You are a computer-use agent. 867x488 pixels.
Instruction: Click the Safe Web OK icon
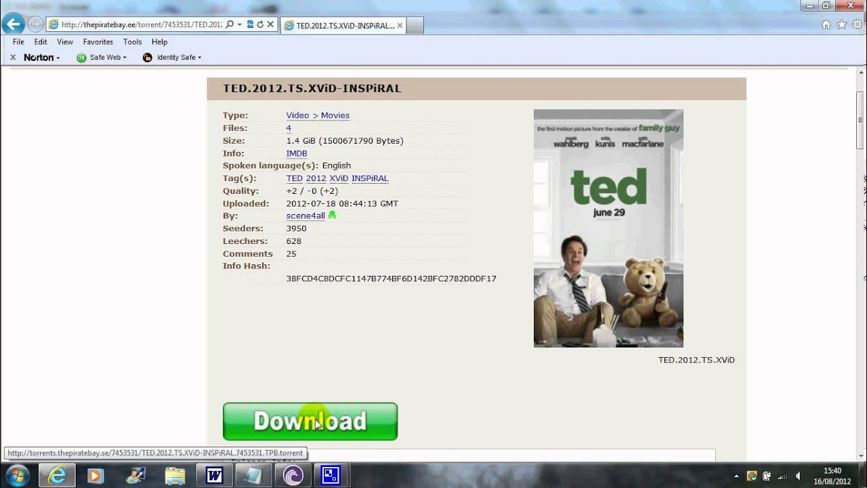point(81,58)
